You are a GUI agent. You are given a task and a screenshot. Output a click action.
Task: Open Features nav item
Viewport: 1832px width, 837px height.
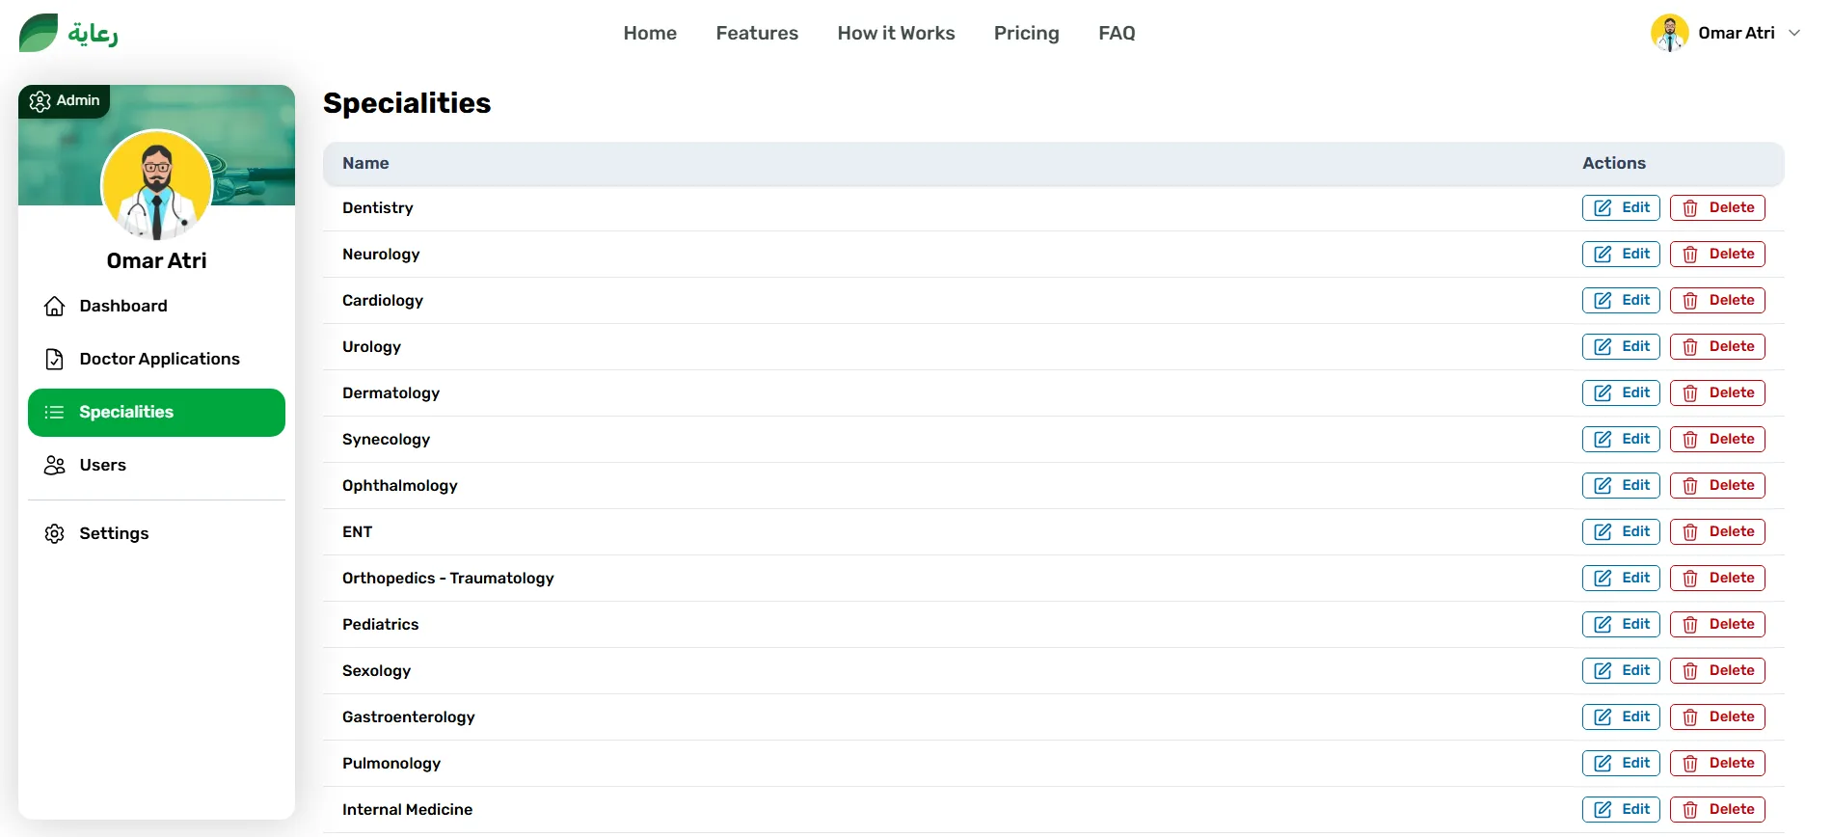coord(757,33)
